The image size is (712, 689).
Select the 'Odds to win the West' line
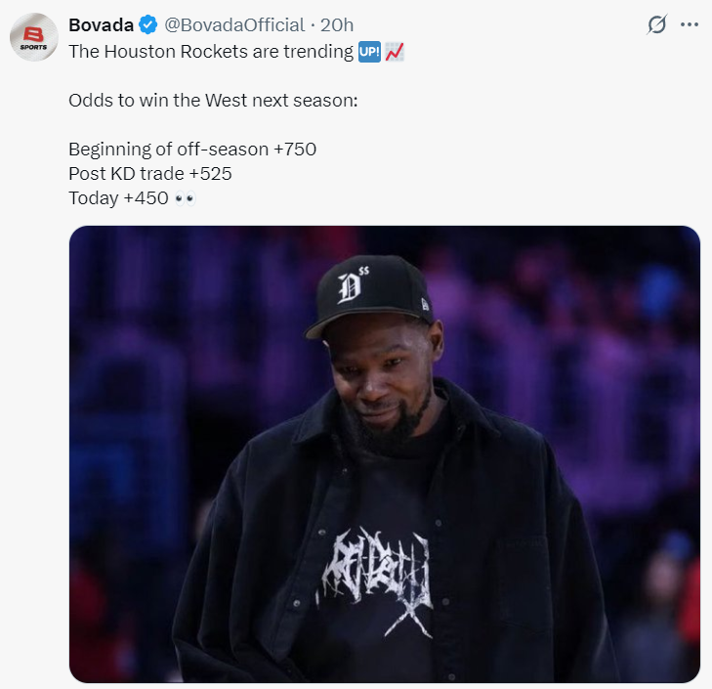pos(213,100)
